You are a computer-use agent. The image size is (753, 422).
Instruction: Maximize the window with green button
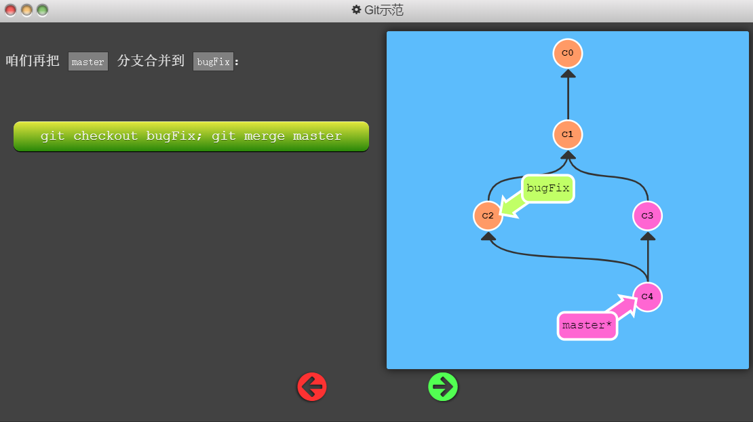tap(42, 10)
